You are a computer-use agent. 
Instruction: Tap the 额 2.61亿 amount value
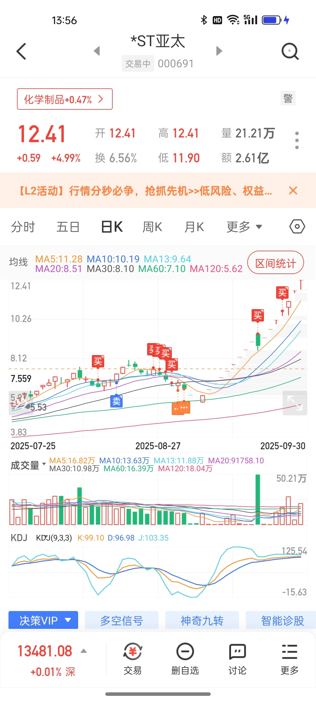(245, 158)
